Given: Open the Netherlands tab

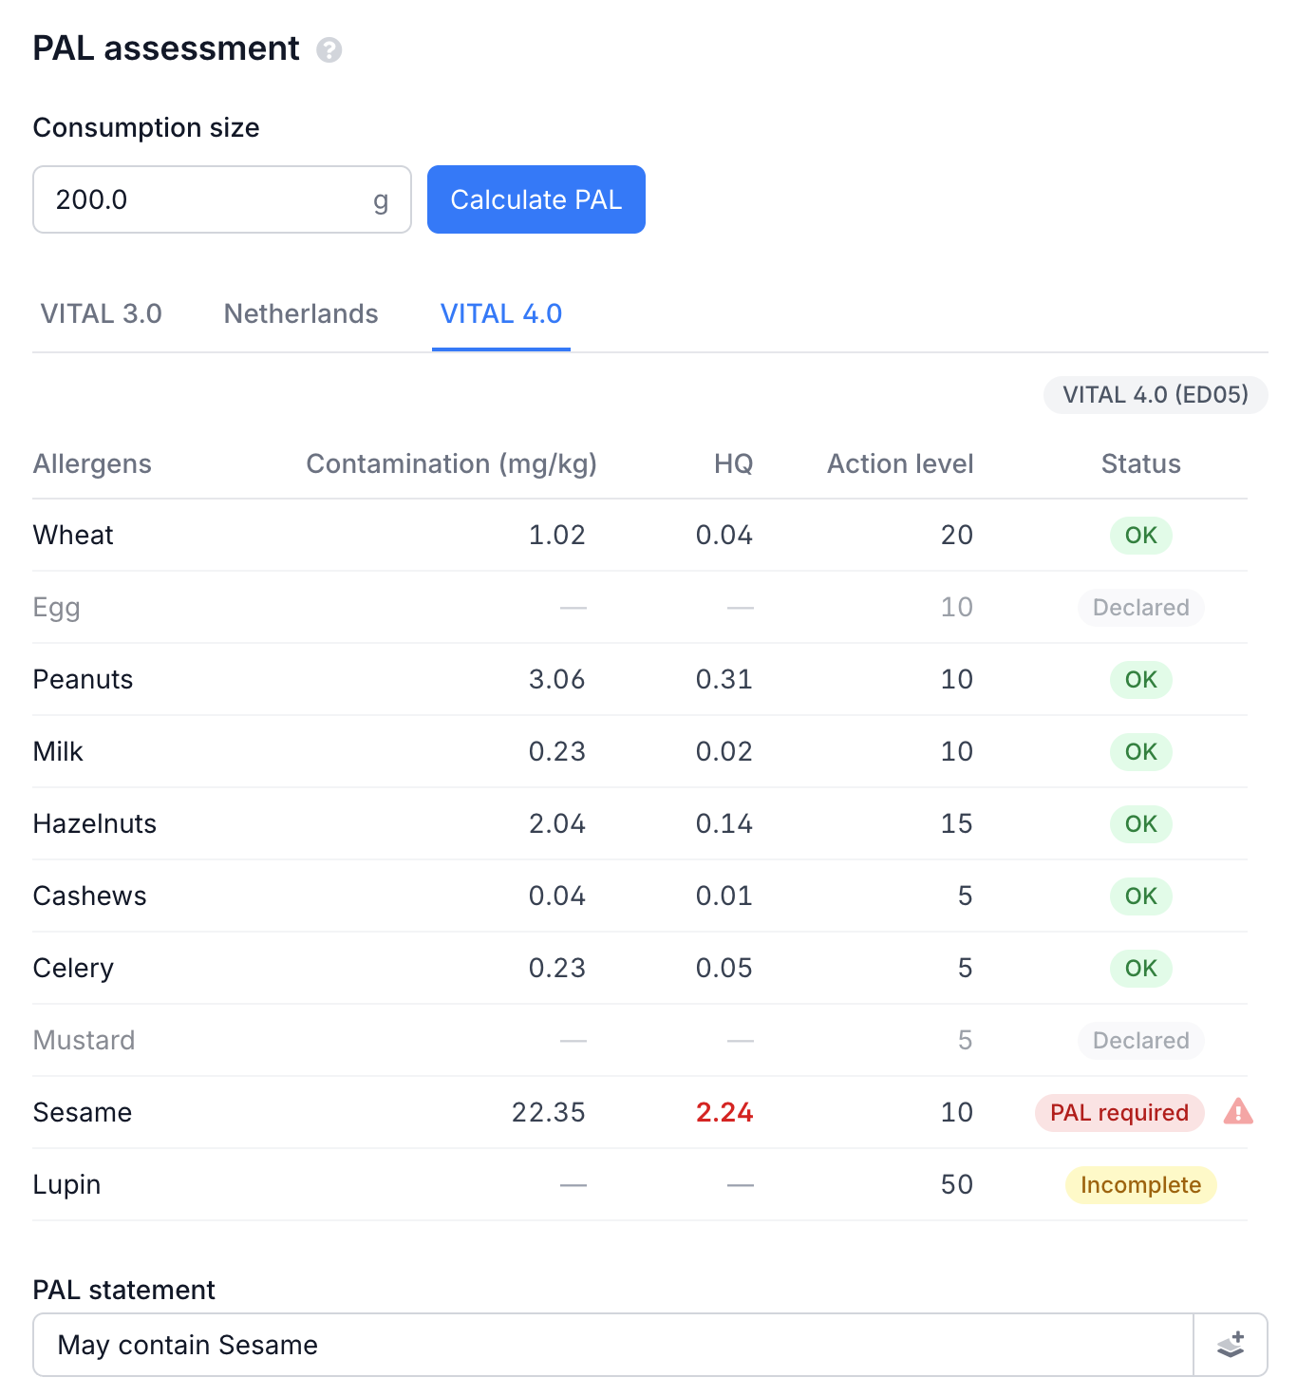Looking at the screenshot, I should 301,313.
